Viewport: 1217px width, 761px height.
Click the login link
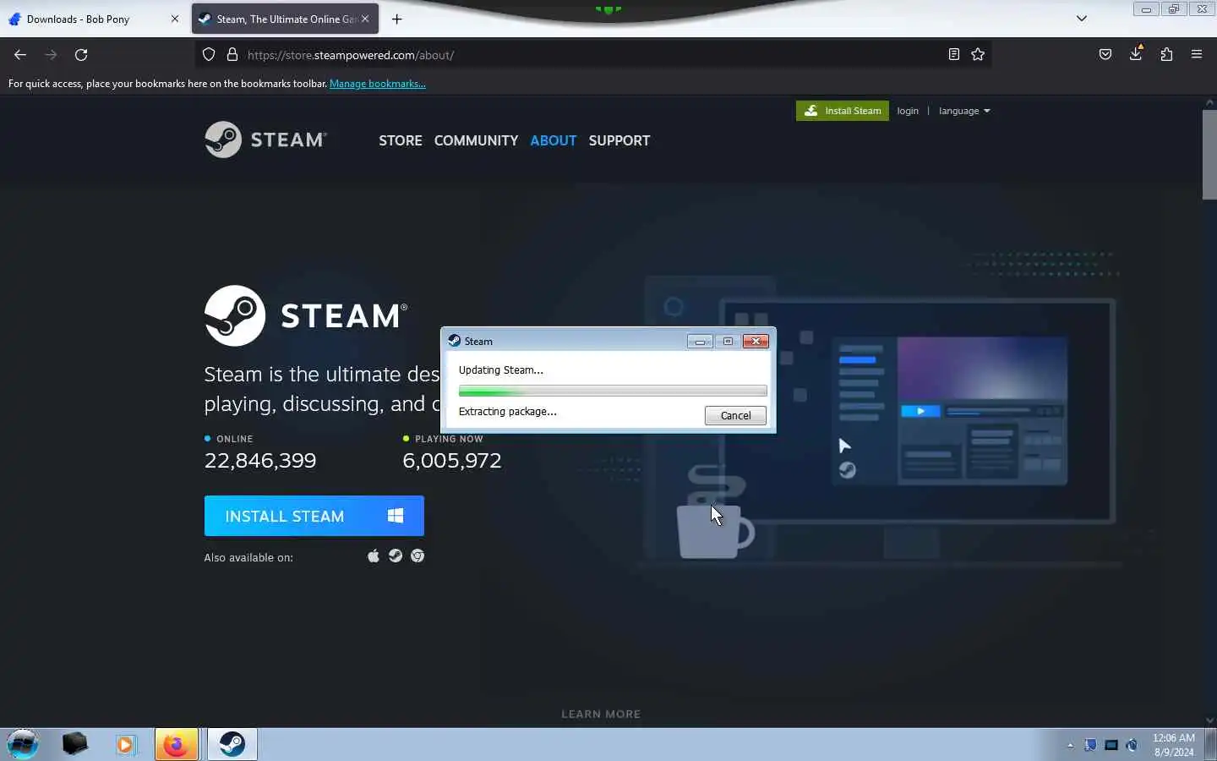[908, 111]
